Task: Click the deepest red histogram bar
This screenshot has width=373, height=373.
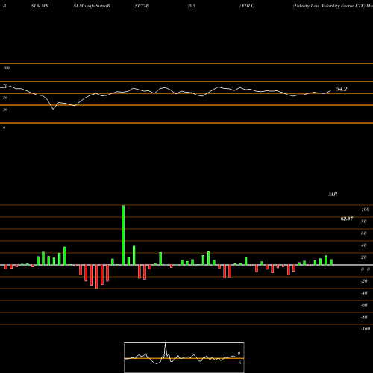Action: 96,277
